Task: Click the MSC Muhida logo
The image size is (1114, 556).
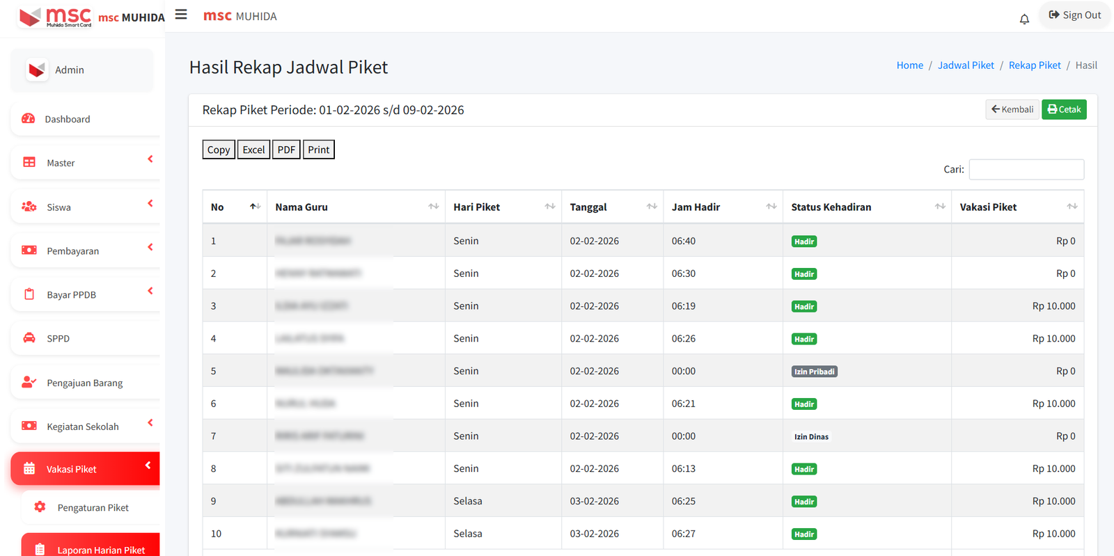Action: (x=56, y=17)
